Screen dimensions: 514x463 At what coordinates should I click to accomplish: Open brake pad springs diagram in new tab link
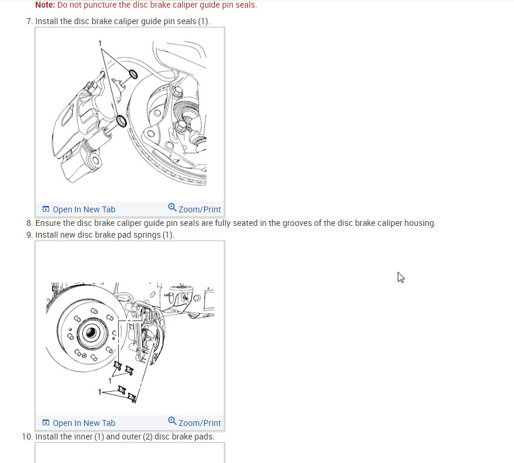click(x=84, y=423)
